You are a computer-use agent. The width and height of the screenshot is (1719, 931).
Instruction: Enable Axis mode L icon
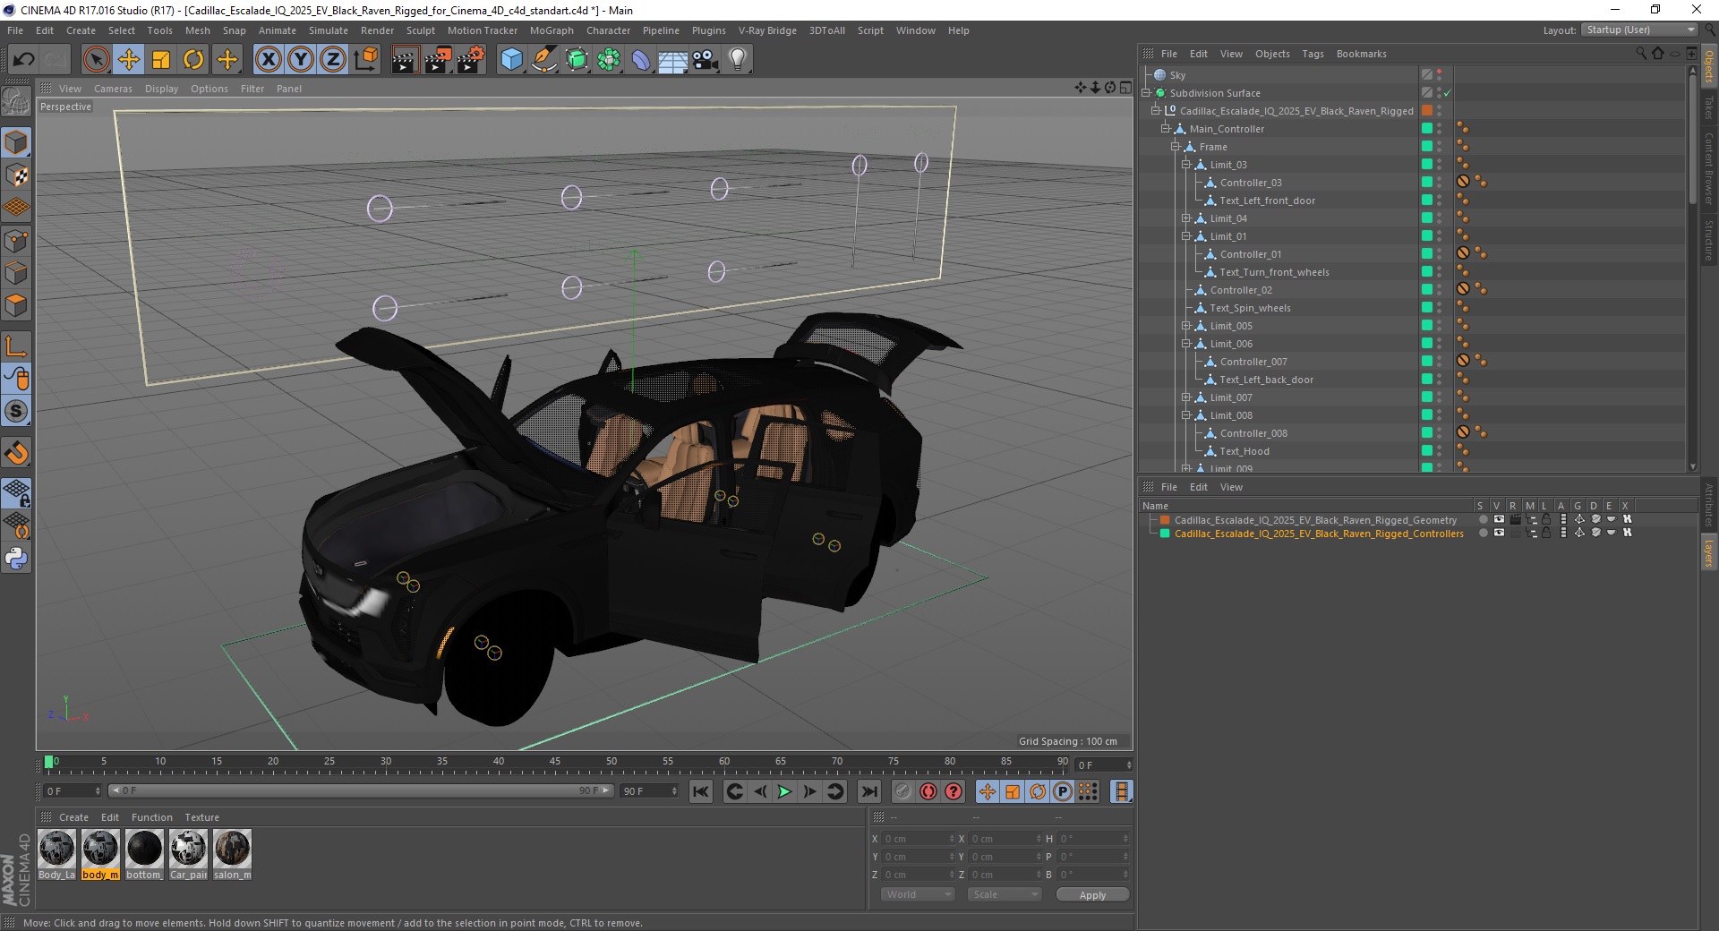click(x=16, y=346)
